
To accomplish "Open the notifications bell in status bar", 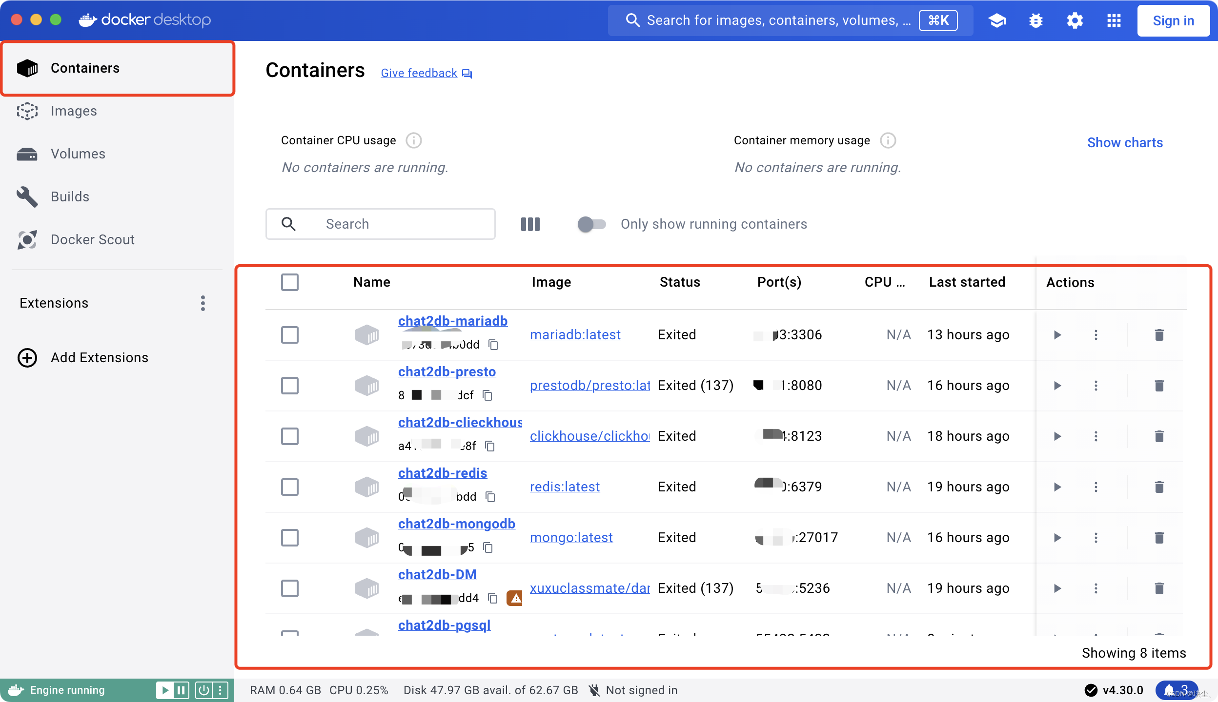I will tap(1177, 690).
